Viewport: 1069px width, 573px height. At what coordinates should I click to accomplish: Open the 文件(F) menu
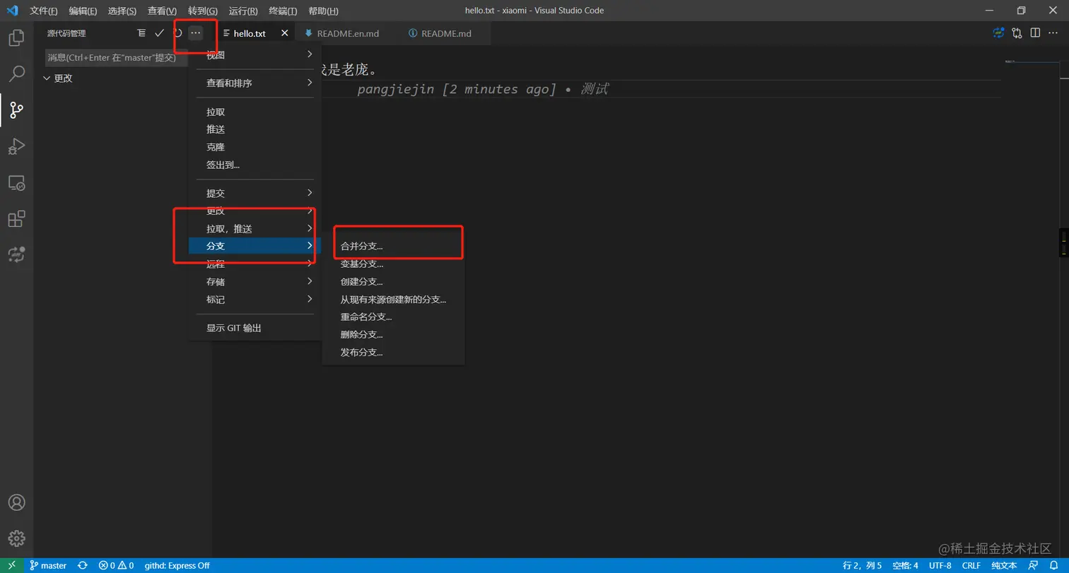pos(44,11)
